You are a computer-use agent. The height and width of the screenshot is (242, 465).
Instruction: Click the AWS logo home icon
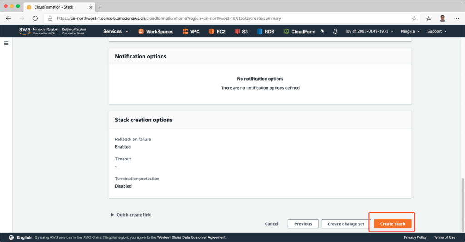pyautogui.click(x=25, y=31)
